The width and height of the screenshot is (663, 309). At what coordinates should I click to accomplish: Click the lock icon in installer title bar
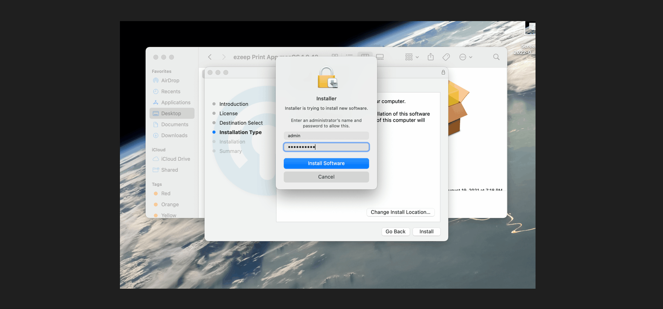[443, 72]
